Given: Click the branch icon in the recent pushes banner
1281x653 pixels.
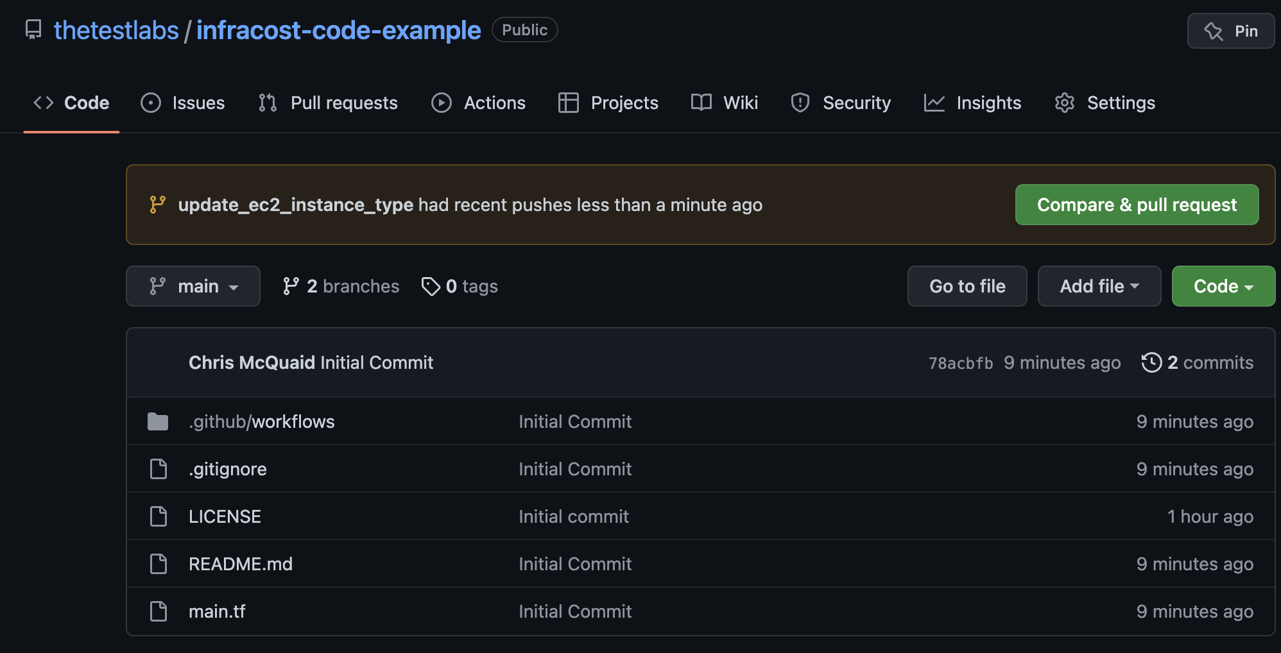Looking at the screenshot, I should click(157, 205).
